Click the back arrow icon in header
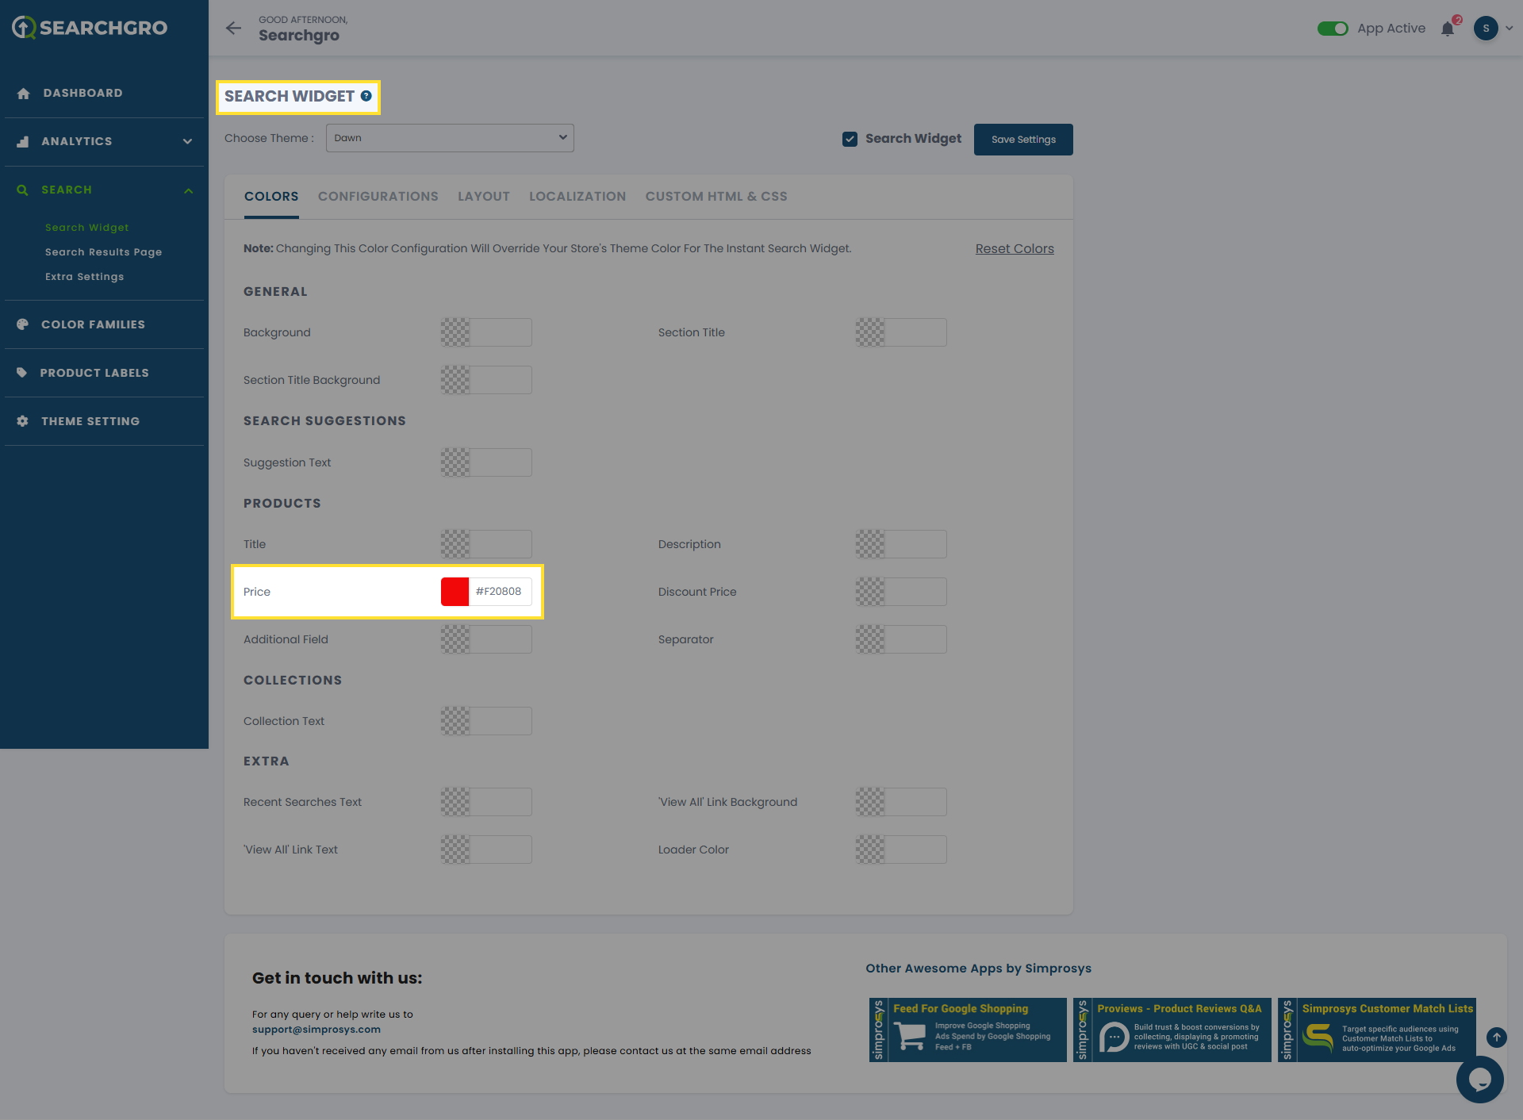Screen dimensions: 1523x1120 [x=233, y=29]
